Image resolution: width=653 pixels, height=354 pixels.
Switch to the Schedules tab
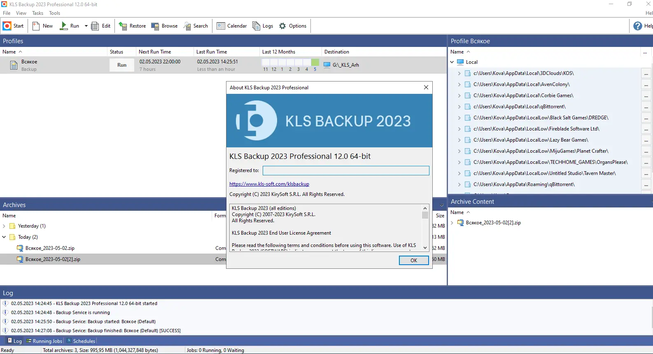click(x=81, y=341)
